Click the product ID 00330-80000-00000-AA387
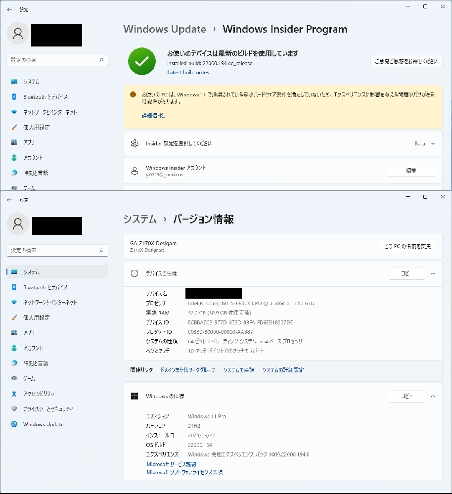Viewport: 452px width, 494px height. click(220, 332)
